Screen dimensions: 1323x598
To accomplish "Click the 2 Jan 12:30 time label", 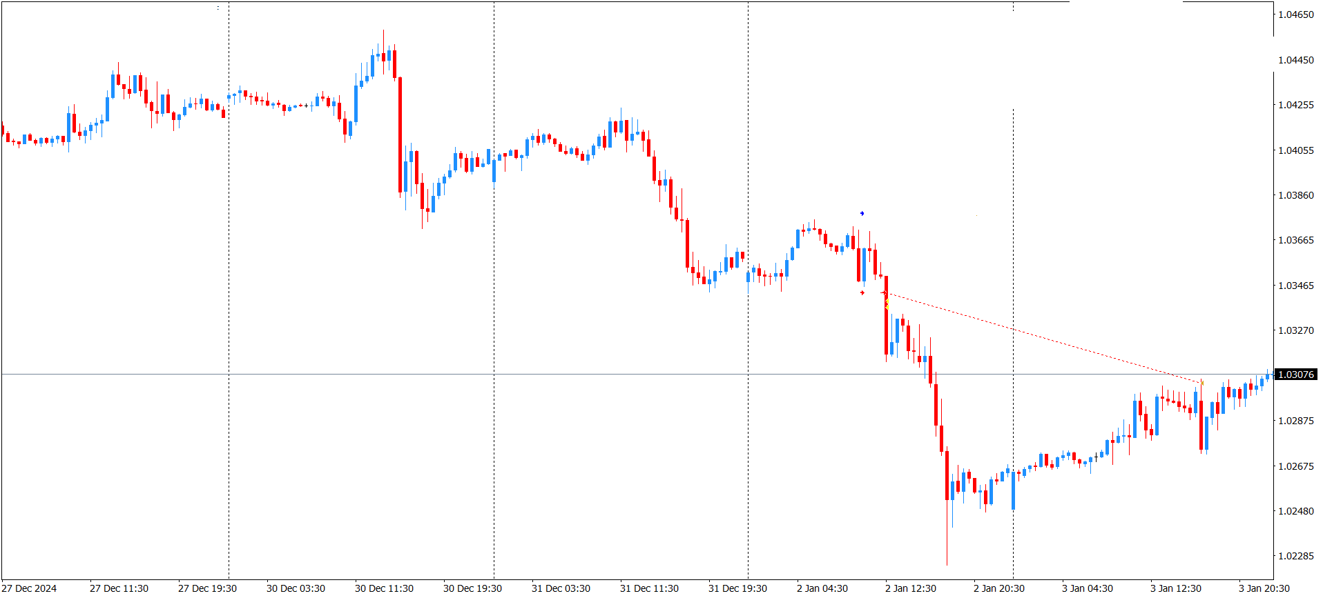I will (911, 588).
